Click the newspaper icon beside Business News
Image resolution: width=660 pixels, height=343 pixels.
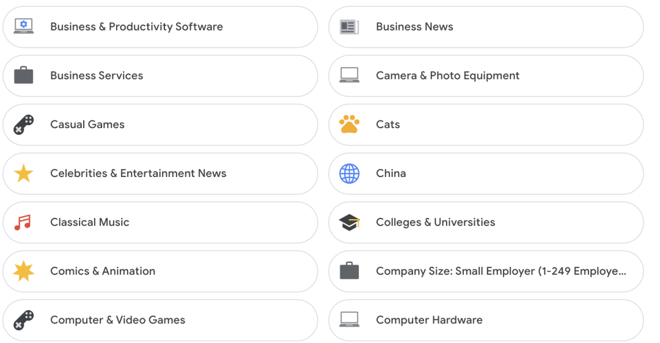point(350,27)
